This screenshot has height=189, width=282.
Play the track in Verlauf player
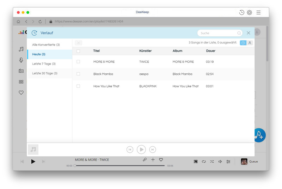pos(141,150)
